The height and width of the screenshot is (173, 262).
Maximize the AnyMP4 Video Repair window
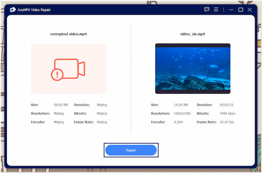point(241,10)
